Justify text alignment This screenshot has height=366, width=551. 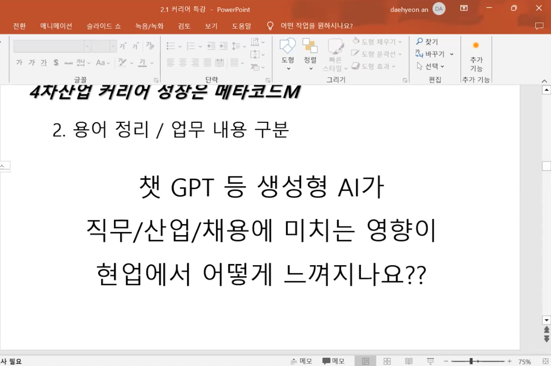point(207,62)
